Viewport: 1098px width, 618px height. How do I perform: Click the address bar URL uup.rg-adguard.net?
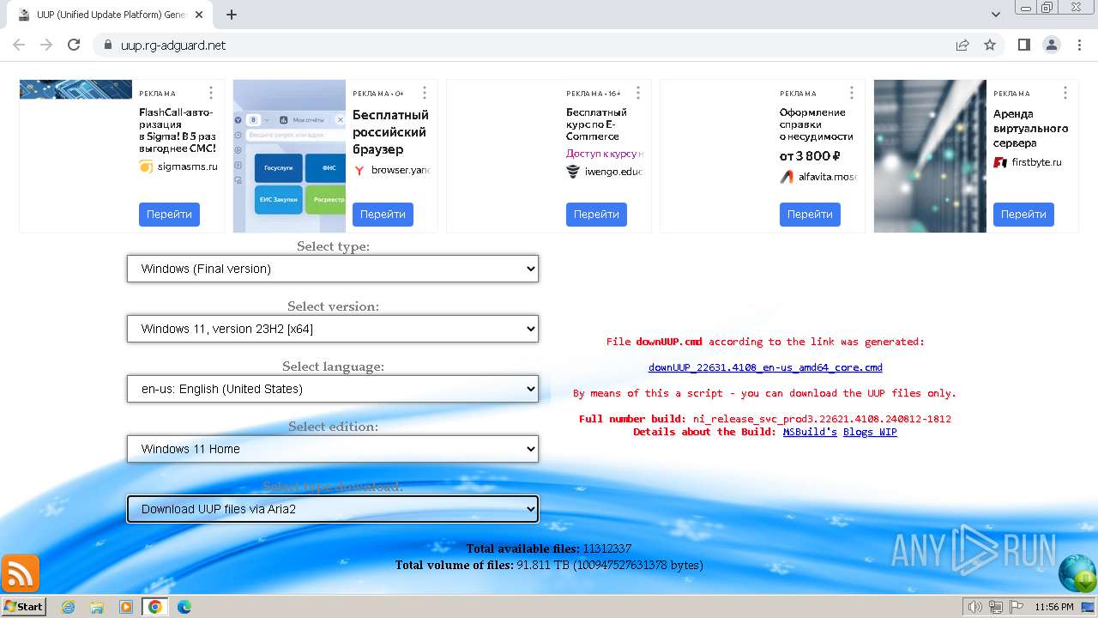pos(173,45)
